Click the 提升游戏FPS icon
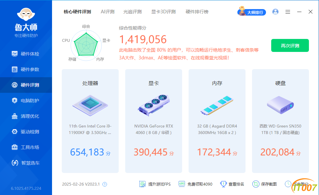319x195 pixels. click(142, 184)
